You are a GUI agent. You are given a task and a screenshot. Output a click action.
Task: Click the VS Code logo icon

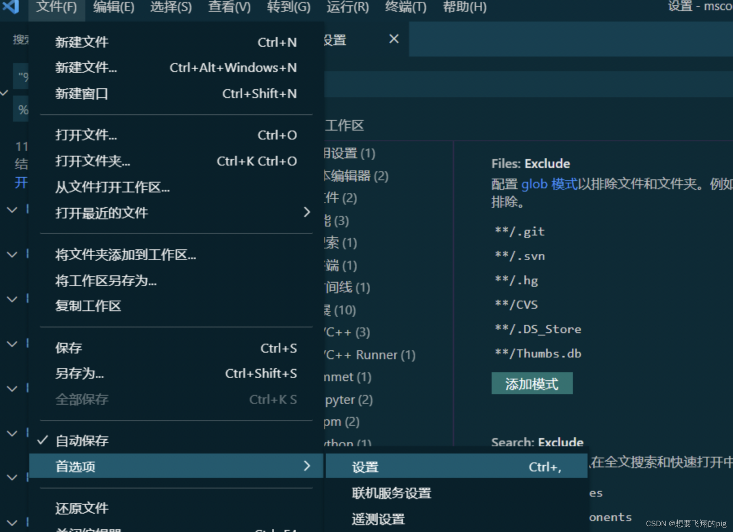point(11,7)
